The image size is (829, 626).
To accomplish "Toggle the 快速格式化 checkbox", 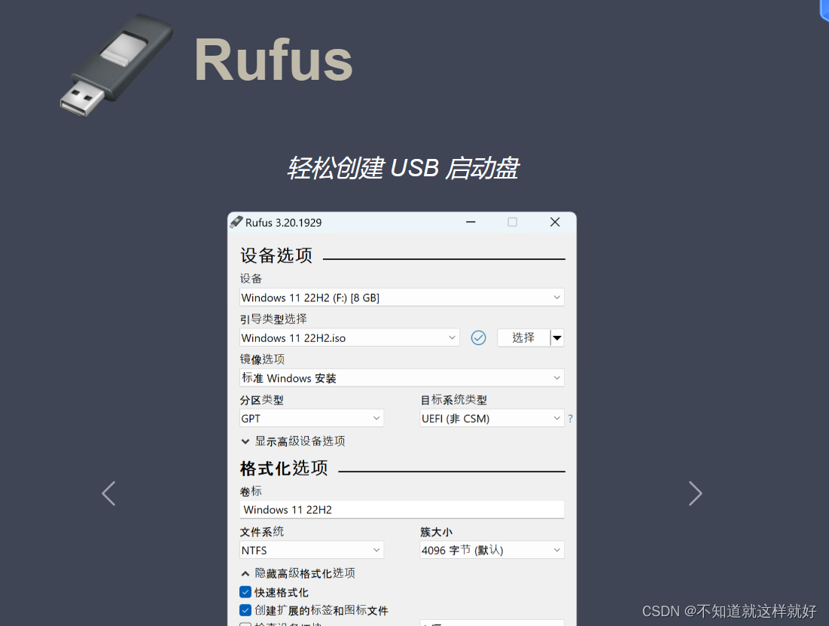I will pos(245,592).
